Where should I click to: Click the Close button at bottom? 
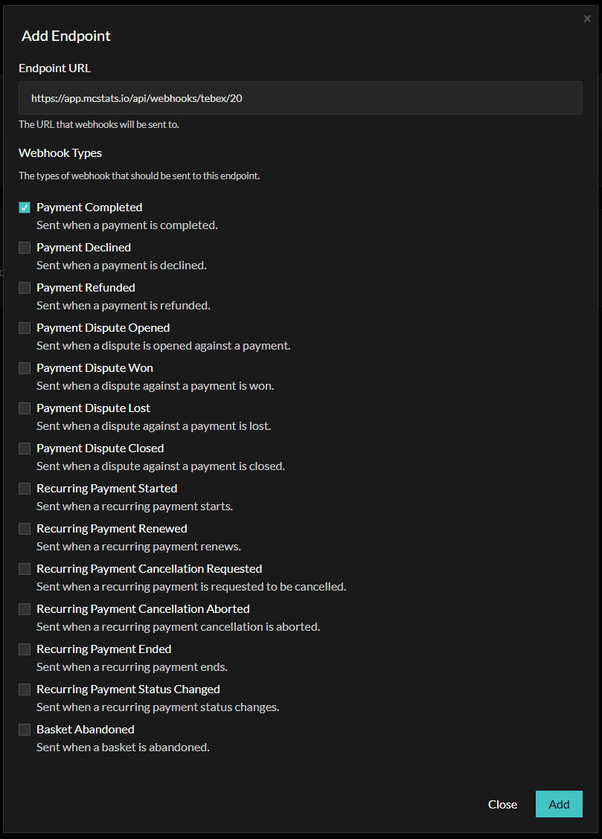[502, 804]
